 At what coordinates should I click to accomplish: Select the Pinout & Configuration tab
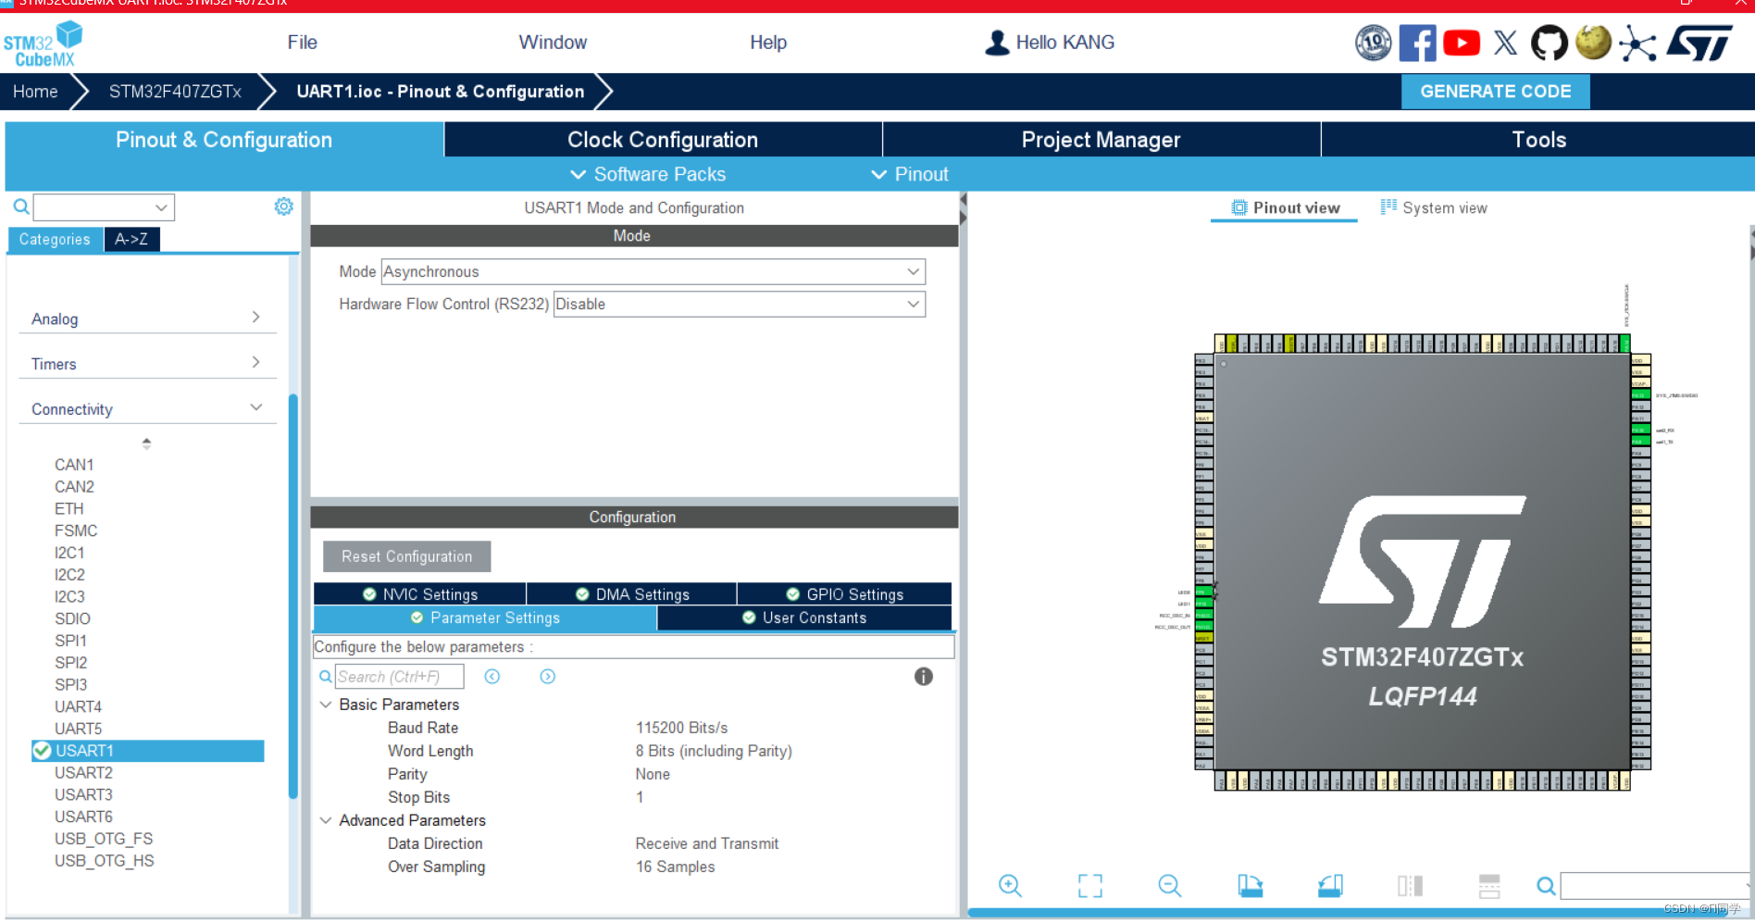pyautogui.click(x=224, y=140)
